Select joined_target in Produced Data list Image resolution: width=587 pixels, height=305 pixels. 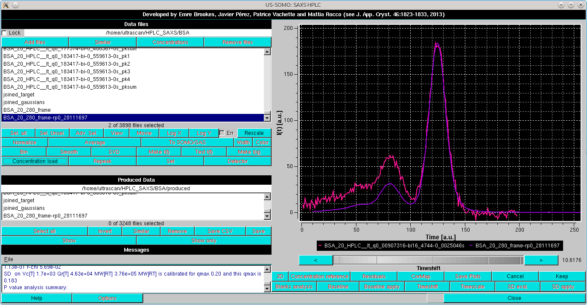tap(133, 200)
